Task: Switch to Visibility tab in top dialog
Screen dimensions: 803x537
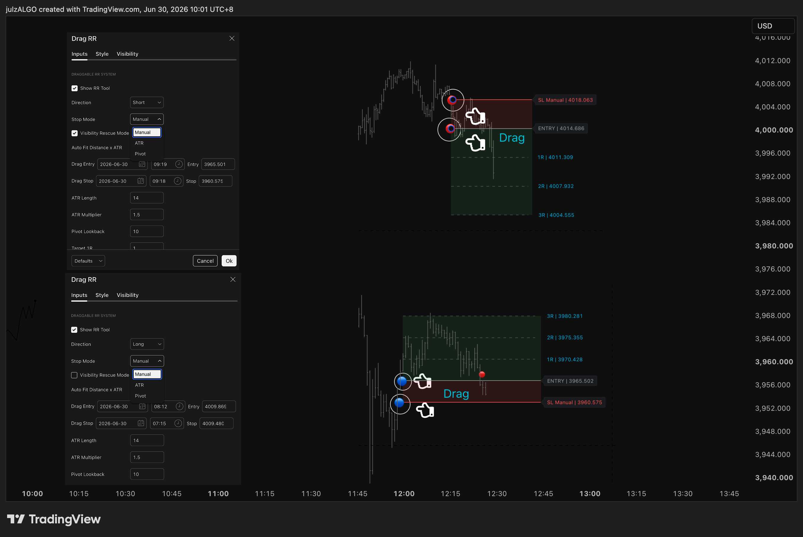Action: pos(127,54)
